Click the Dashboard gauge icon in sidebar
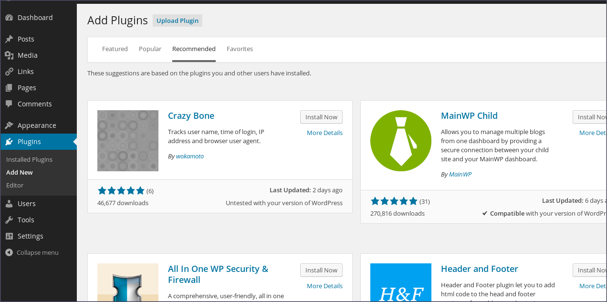The height and width of the screenshot is (302, 607). coord(9,18)
